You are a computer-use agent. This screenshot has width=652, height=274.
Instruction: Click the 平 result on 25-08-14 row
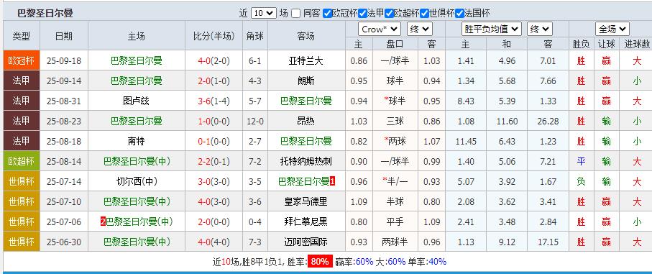(x=581, y=161)
